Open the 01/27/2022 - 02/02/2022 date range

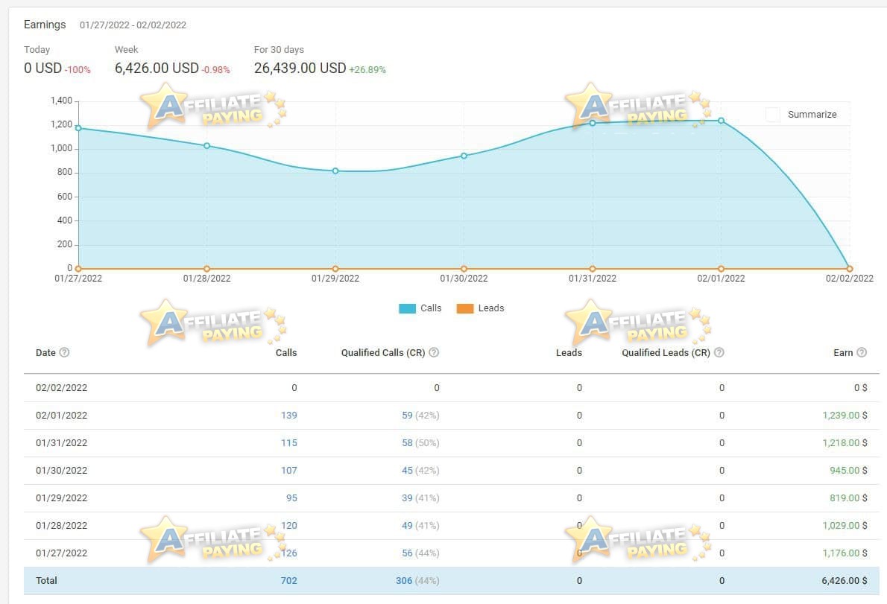point(133,25)
